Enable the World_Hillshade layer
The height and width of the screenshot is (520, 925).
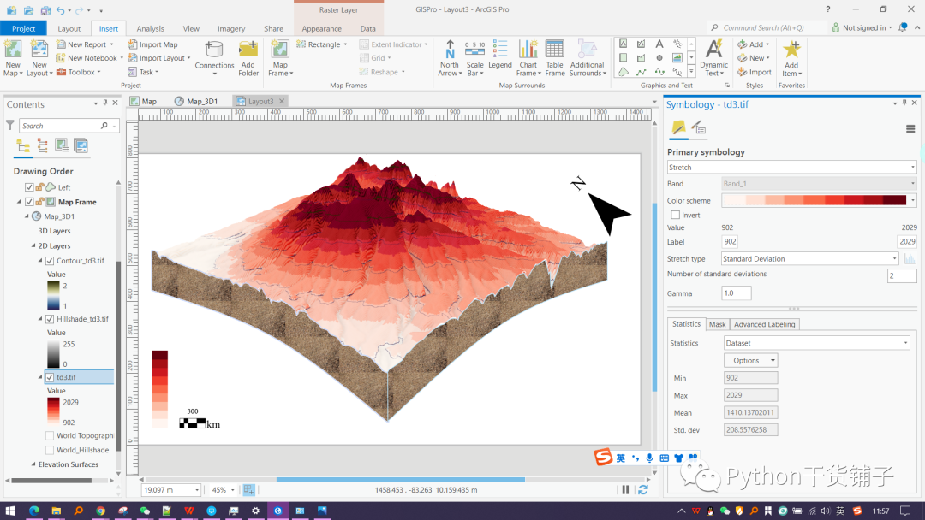(x=50, y=450)
